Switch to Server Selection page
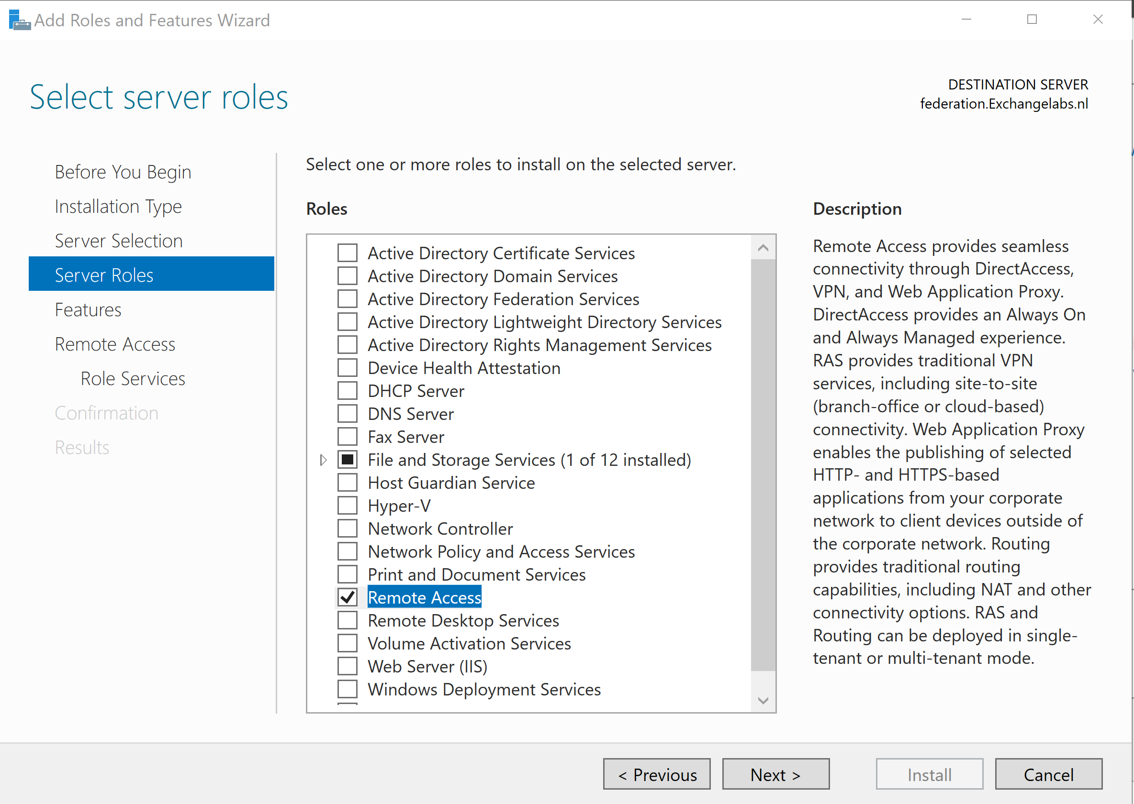Image resolution: width=1134 pixels, height=804 pixels. coord(118,241)
